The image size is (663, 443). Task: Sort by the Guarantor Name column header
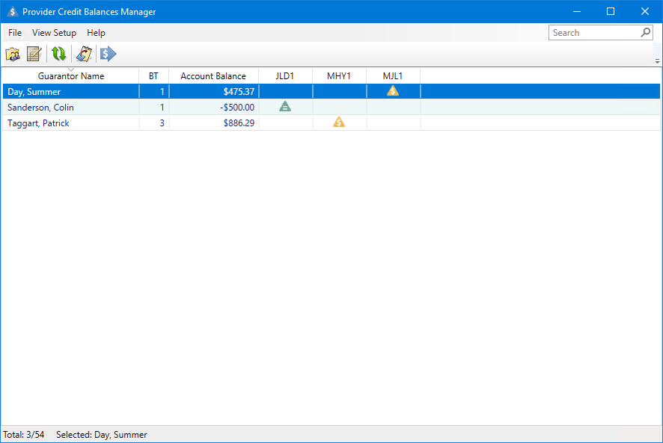coord(71,76)
